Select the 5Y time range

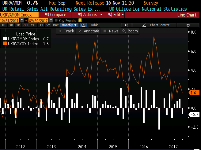tap(48, 25)
